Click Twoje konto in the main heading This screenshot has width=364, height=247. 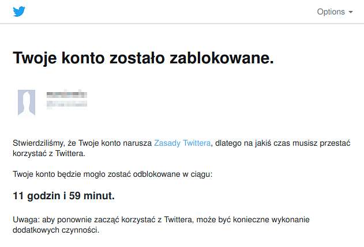click(x=59, y=58)
